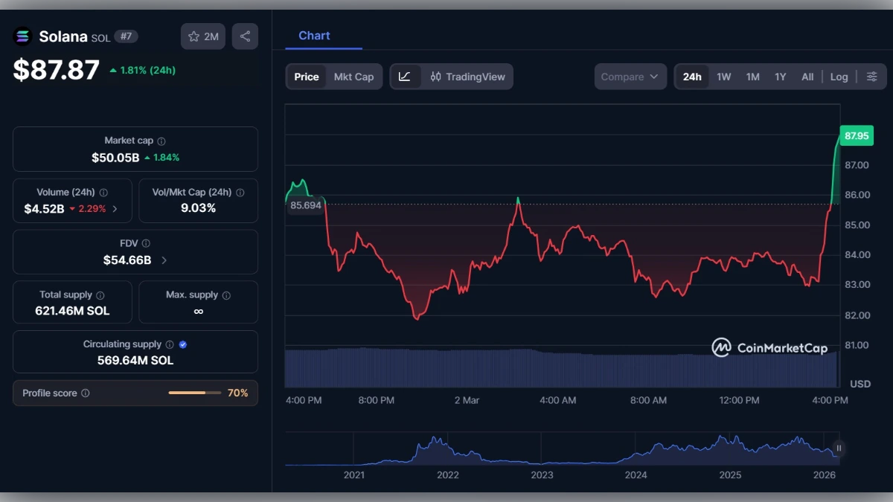Screen dimensions: 893x502
Task: Click the CoinMarketCap logo watermark on chart
Action: 720,347
